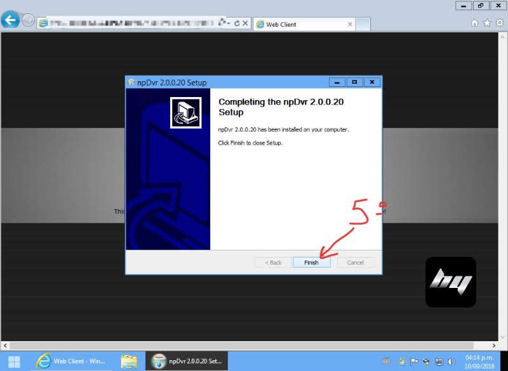Switch to Web Client taskbar item

(71, 361)
